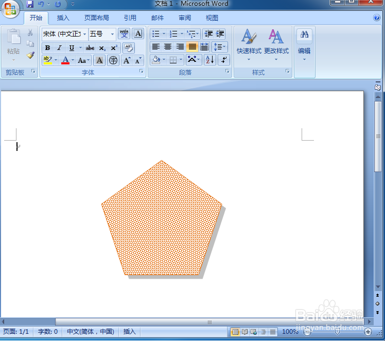Undo the last action
The height and width of the screenshot is (341, 385).
click(x=41, y=4)
